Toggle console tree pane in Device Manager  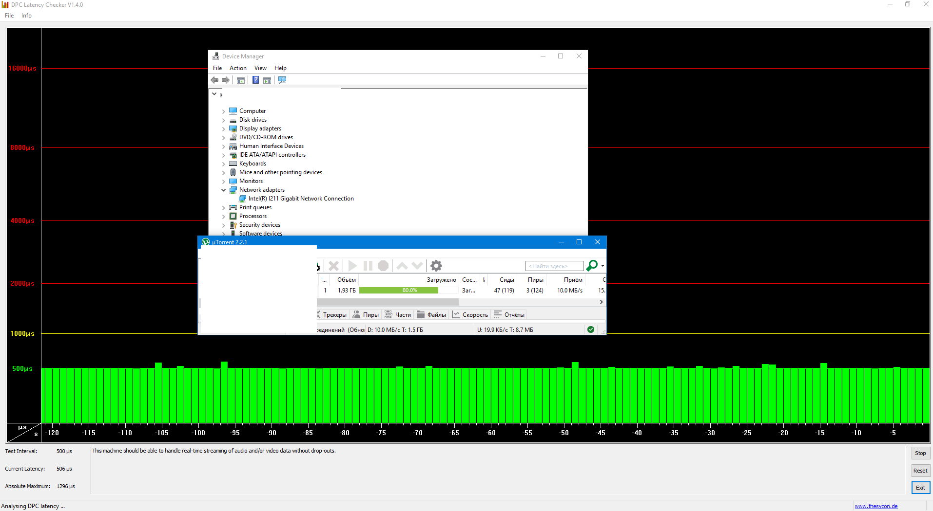241,80
